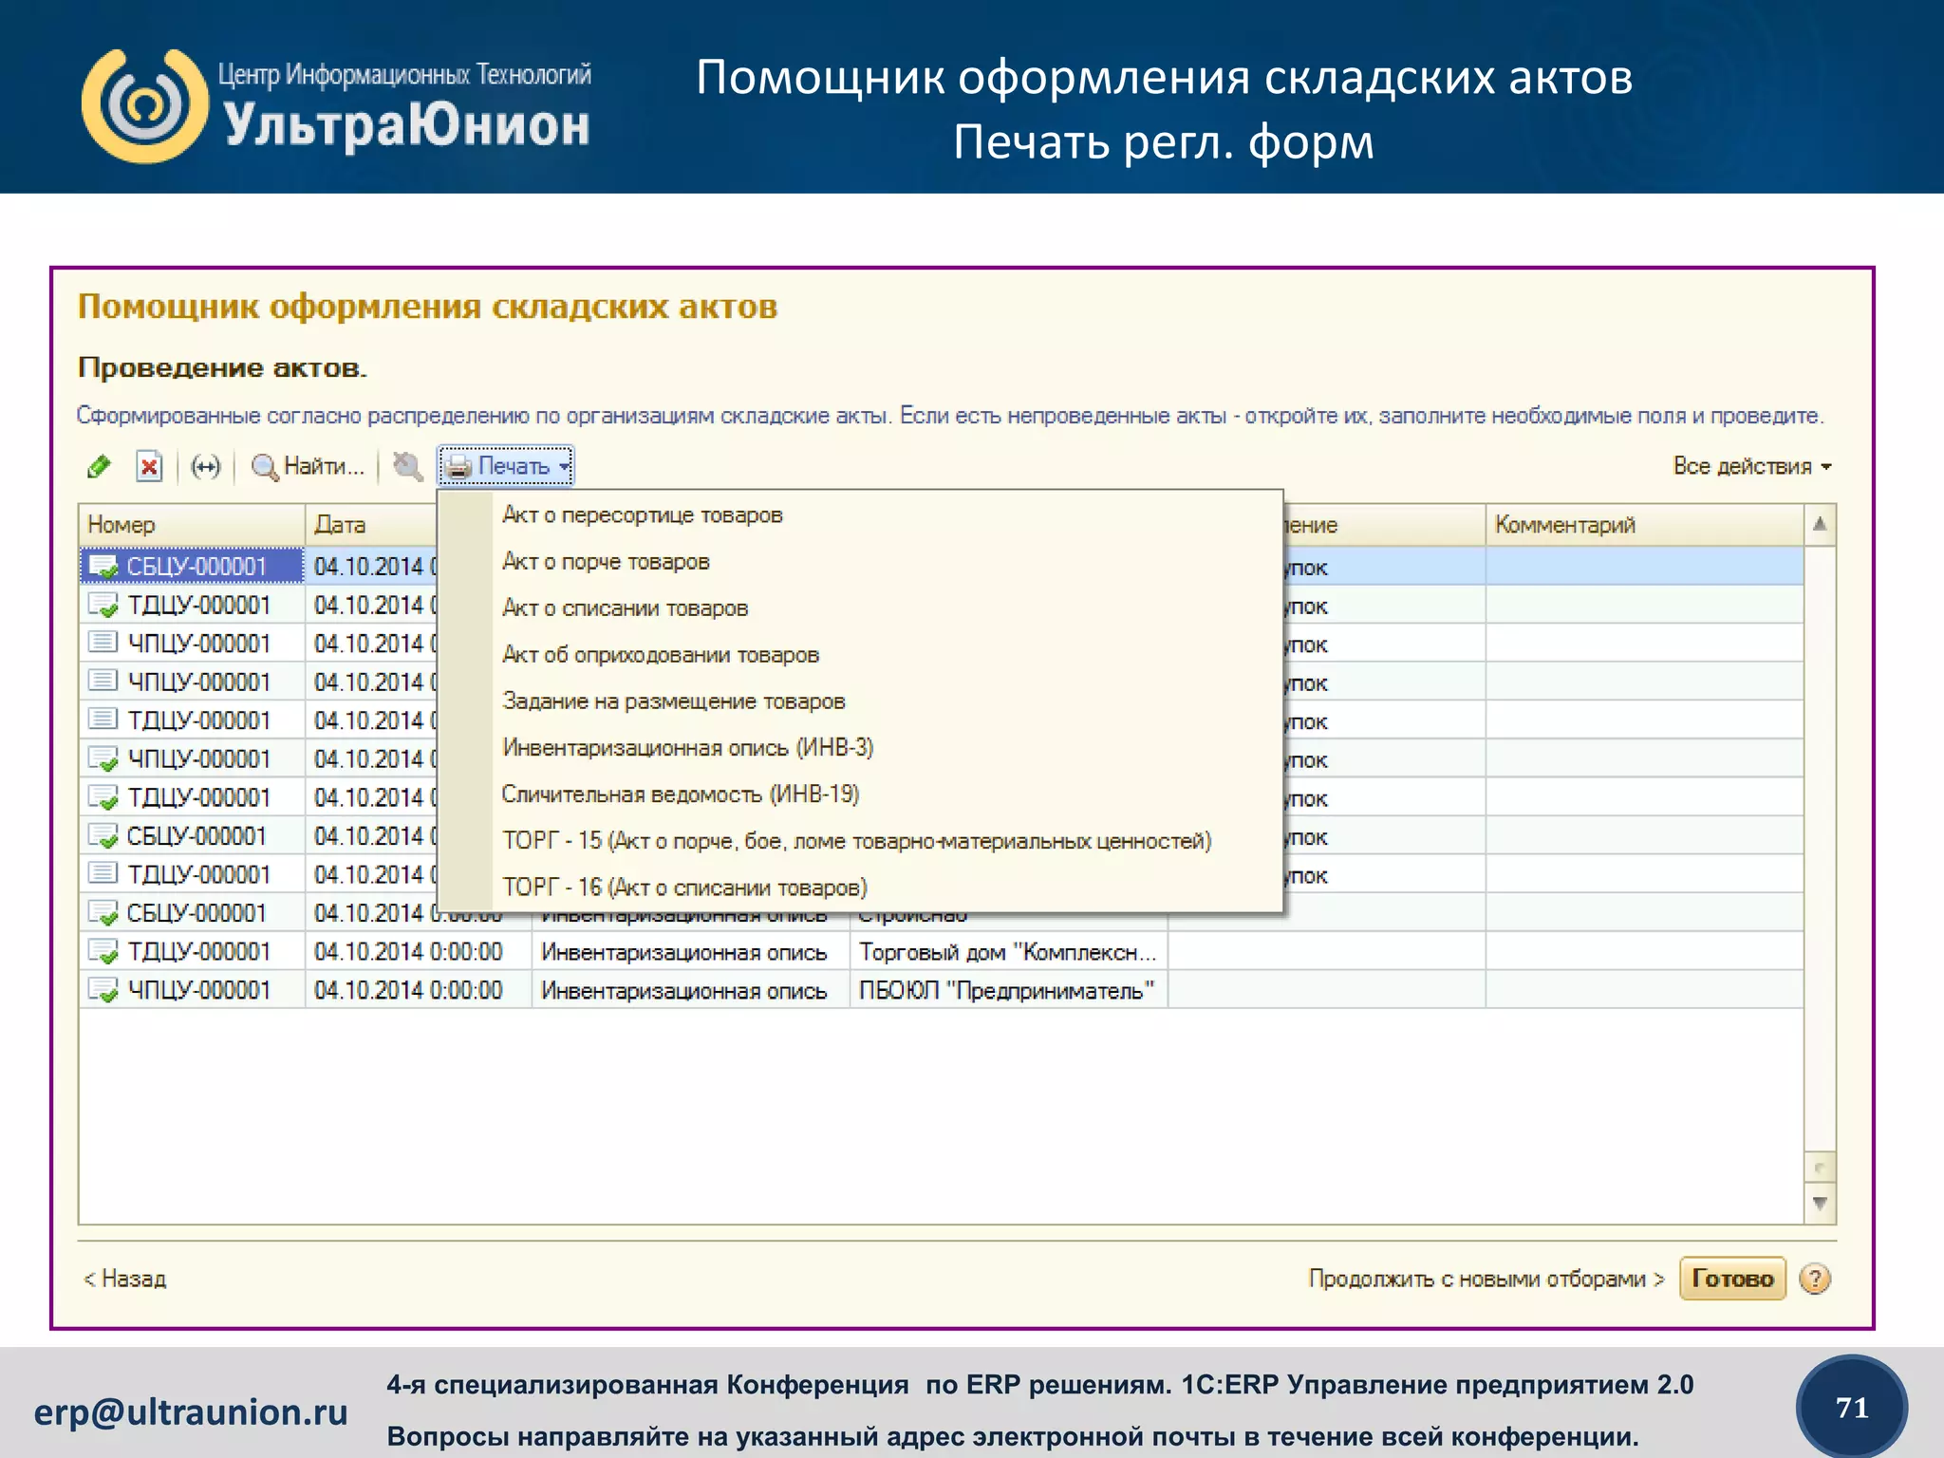Click the green pencil edit icon
The width and height of the screenshot is (1944, 1458).
(99, 466)
